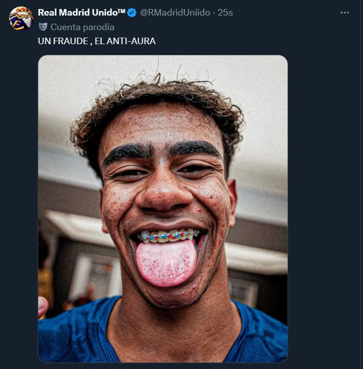Click the tongue in the attached photo
363x369 pixels.
166,264
